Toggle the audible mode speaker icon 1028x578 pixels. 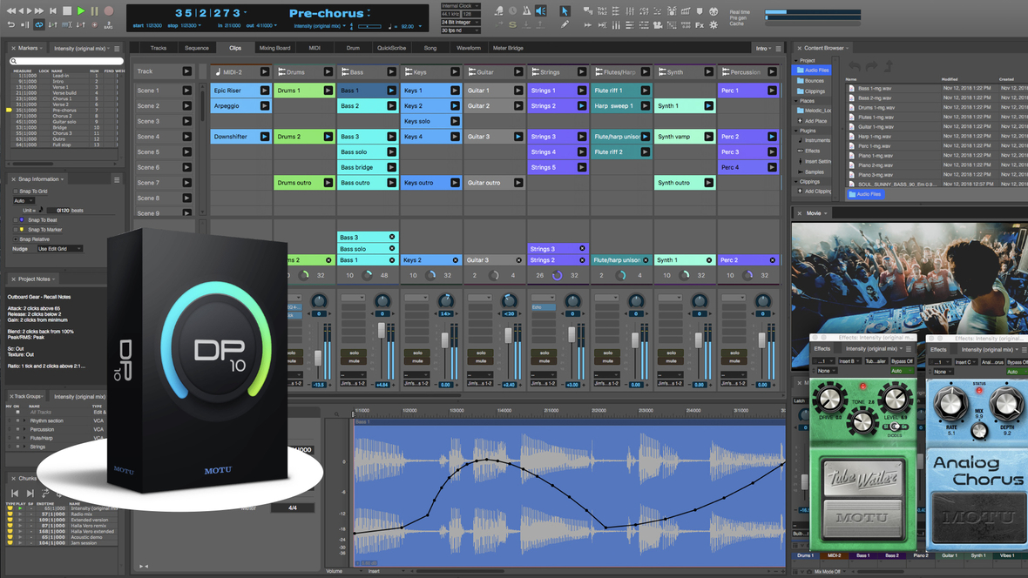tap(541, 11)
